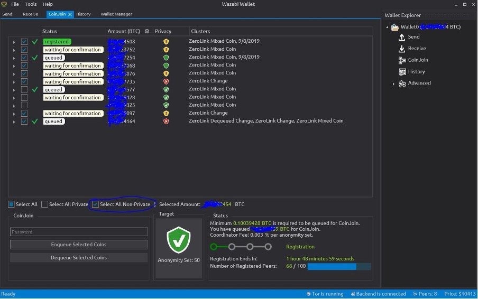Sort by Privacy column header
This screenshot has height=299, width=478.
point(171,31)
